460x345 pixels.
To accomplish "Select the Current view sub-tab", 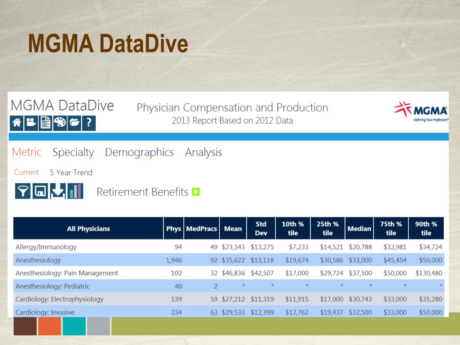I will tap(27, 172).
